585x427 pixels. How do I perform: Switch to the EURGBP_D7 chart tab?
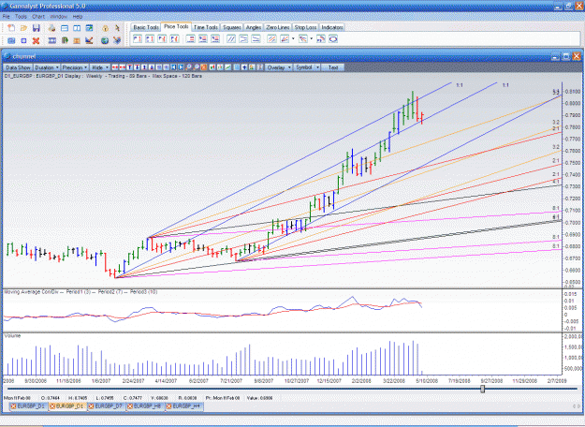(105, 406)
